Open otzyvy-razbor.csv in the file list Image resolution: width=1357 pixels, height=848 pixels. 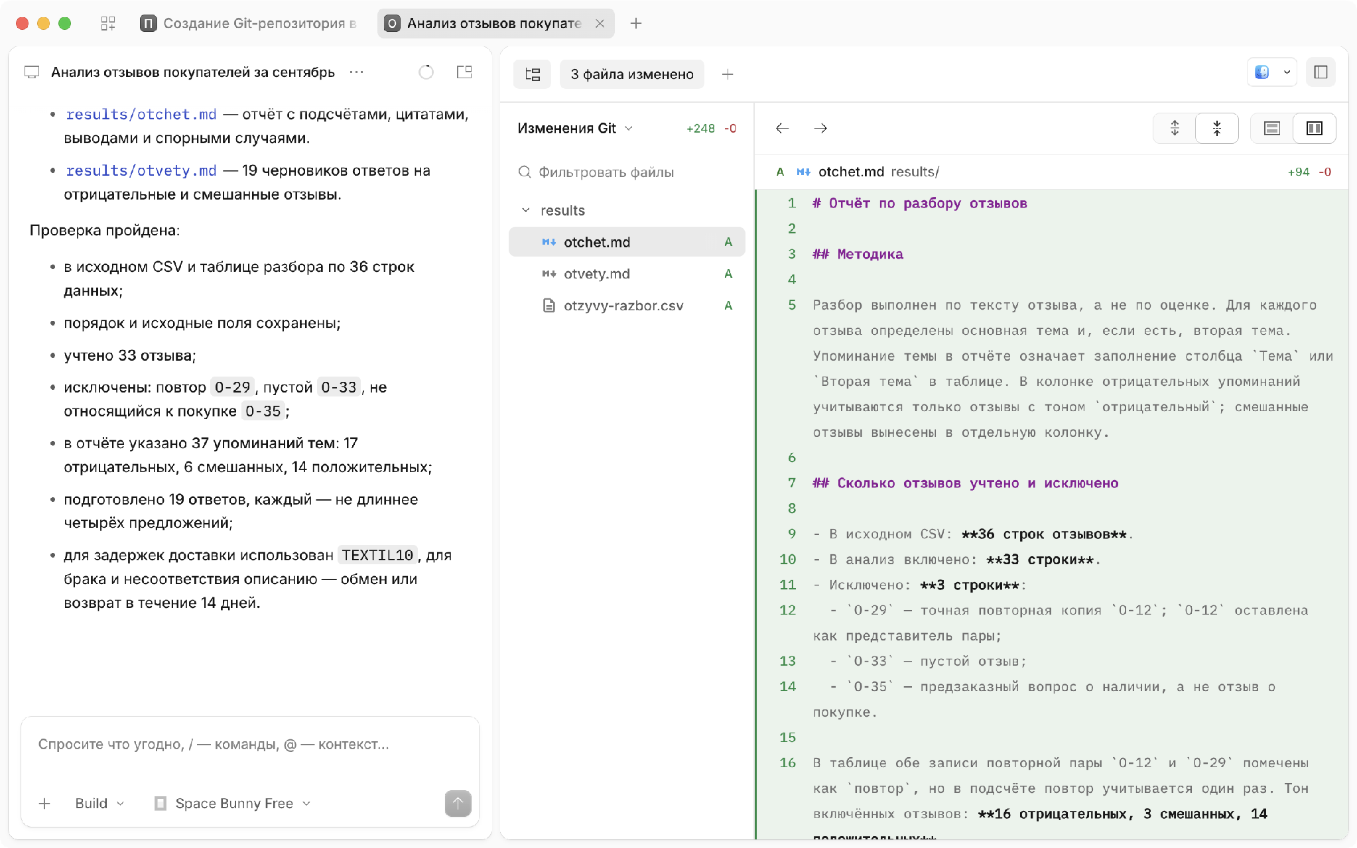click(x=627, y=306)
